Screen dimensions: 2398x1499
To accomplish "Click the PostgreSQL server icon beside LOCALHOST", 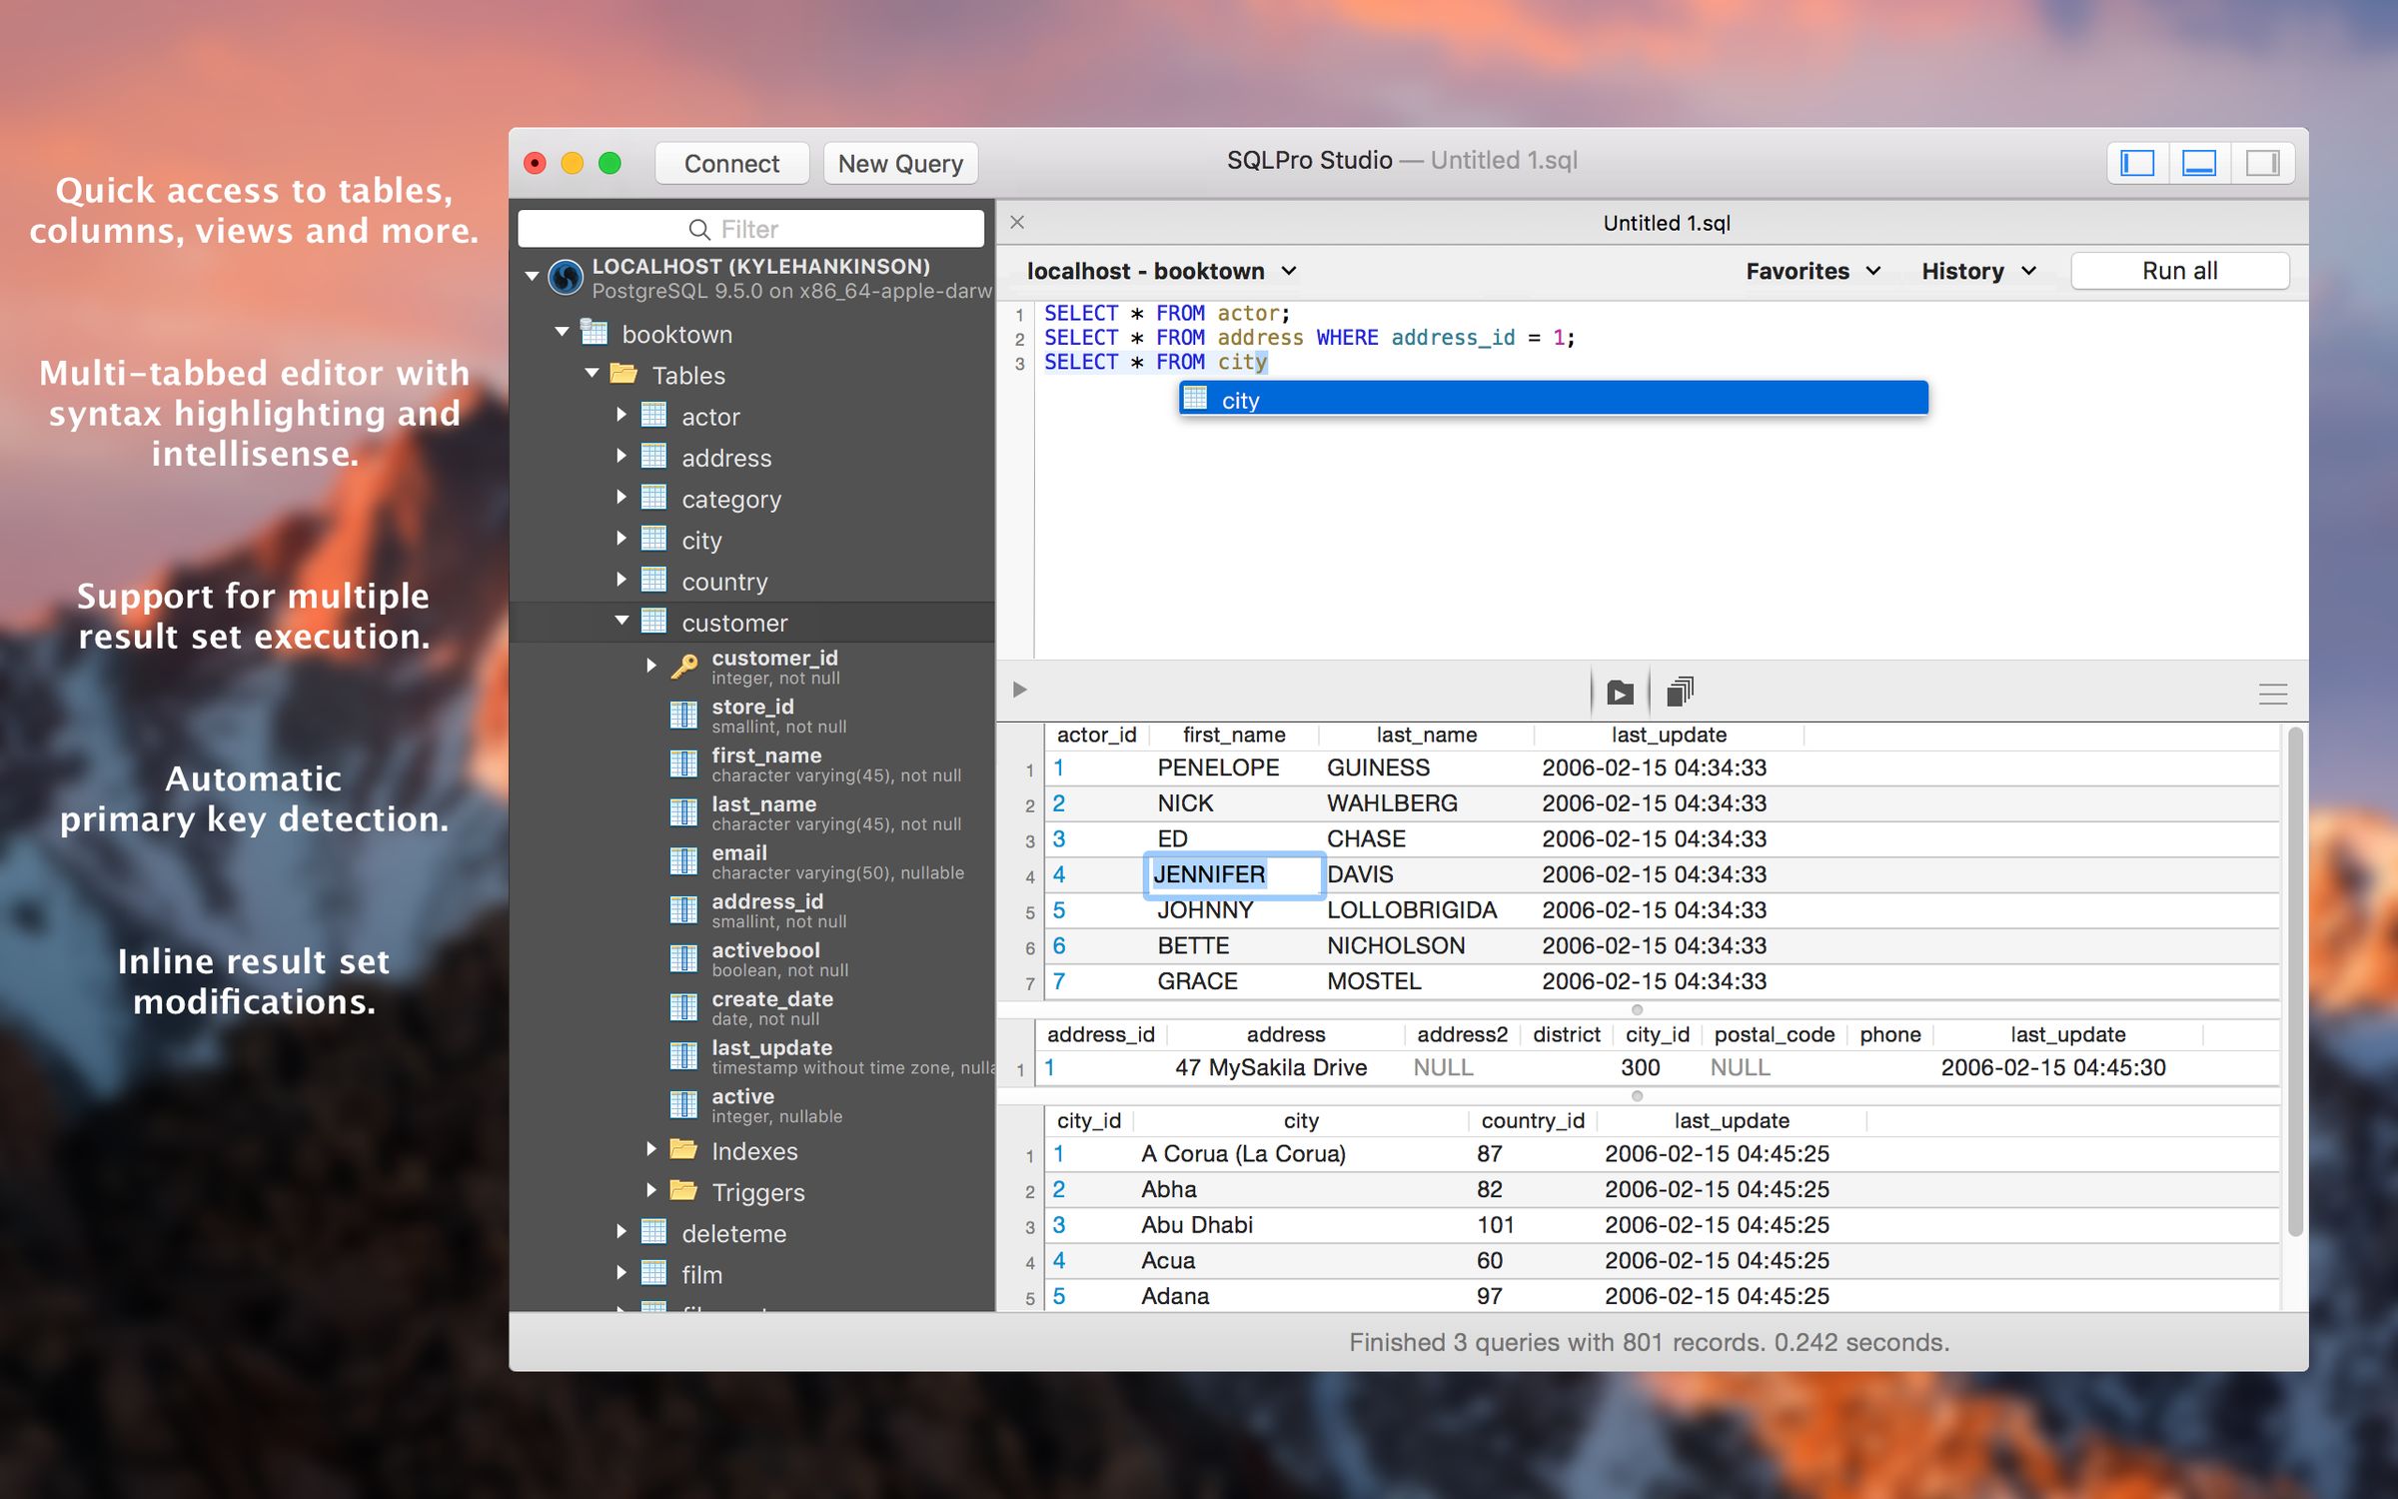I will (566, 278).
